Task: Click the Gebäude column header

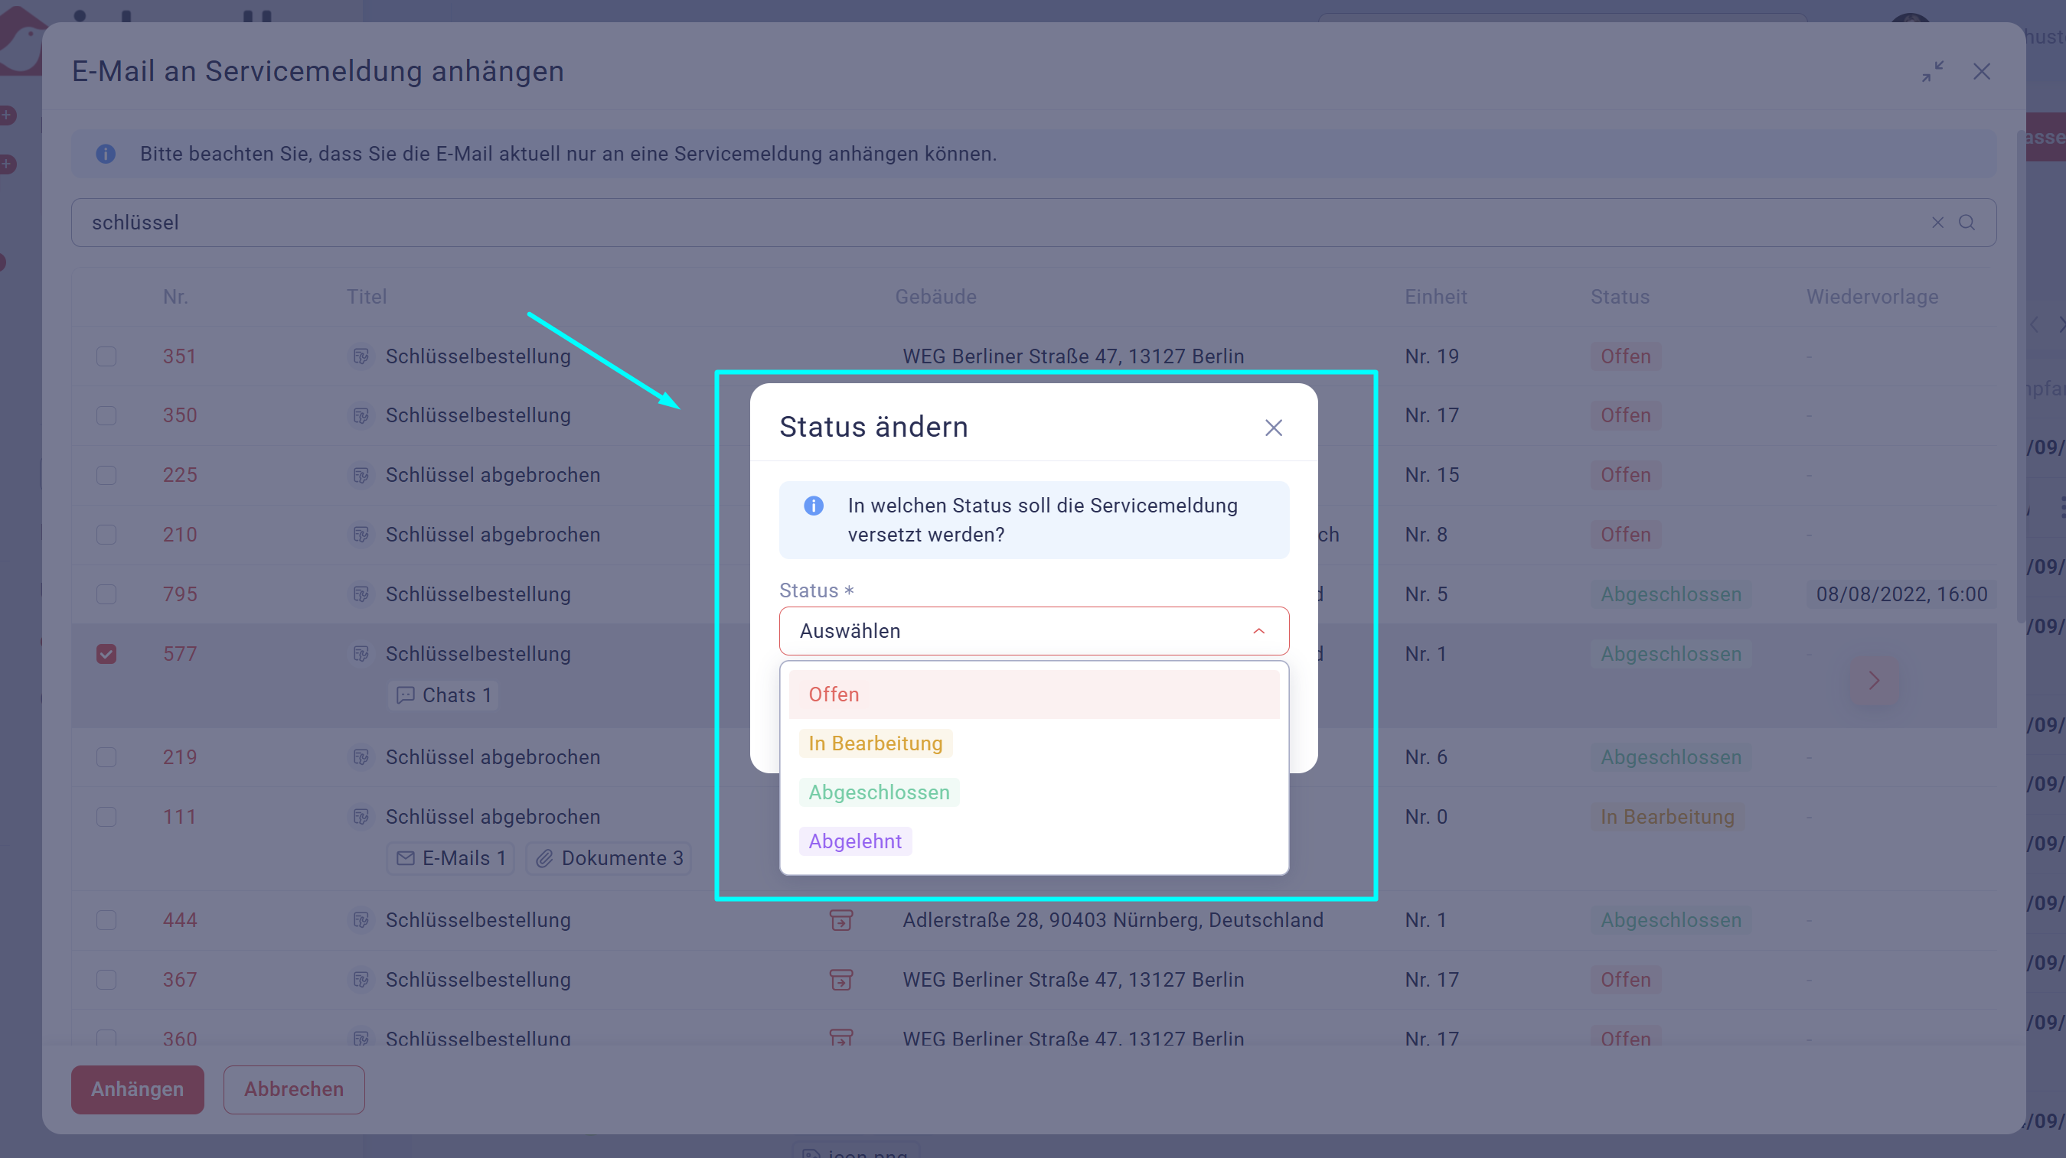Action: (x=935, y=298)
